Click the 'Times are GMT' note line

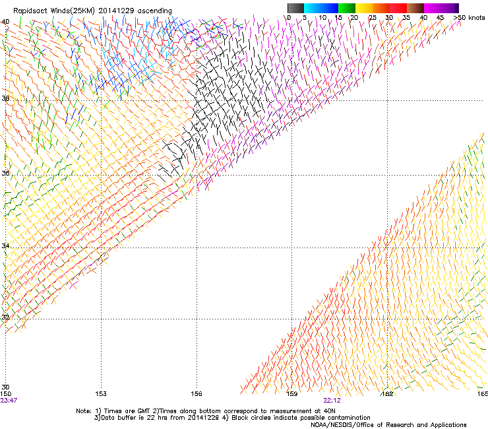(x=206, y=411)
